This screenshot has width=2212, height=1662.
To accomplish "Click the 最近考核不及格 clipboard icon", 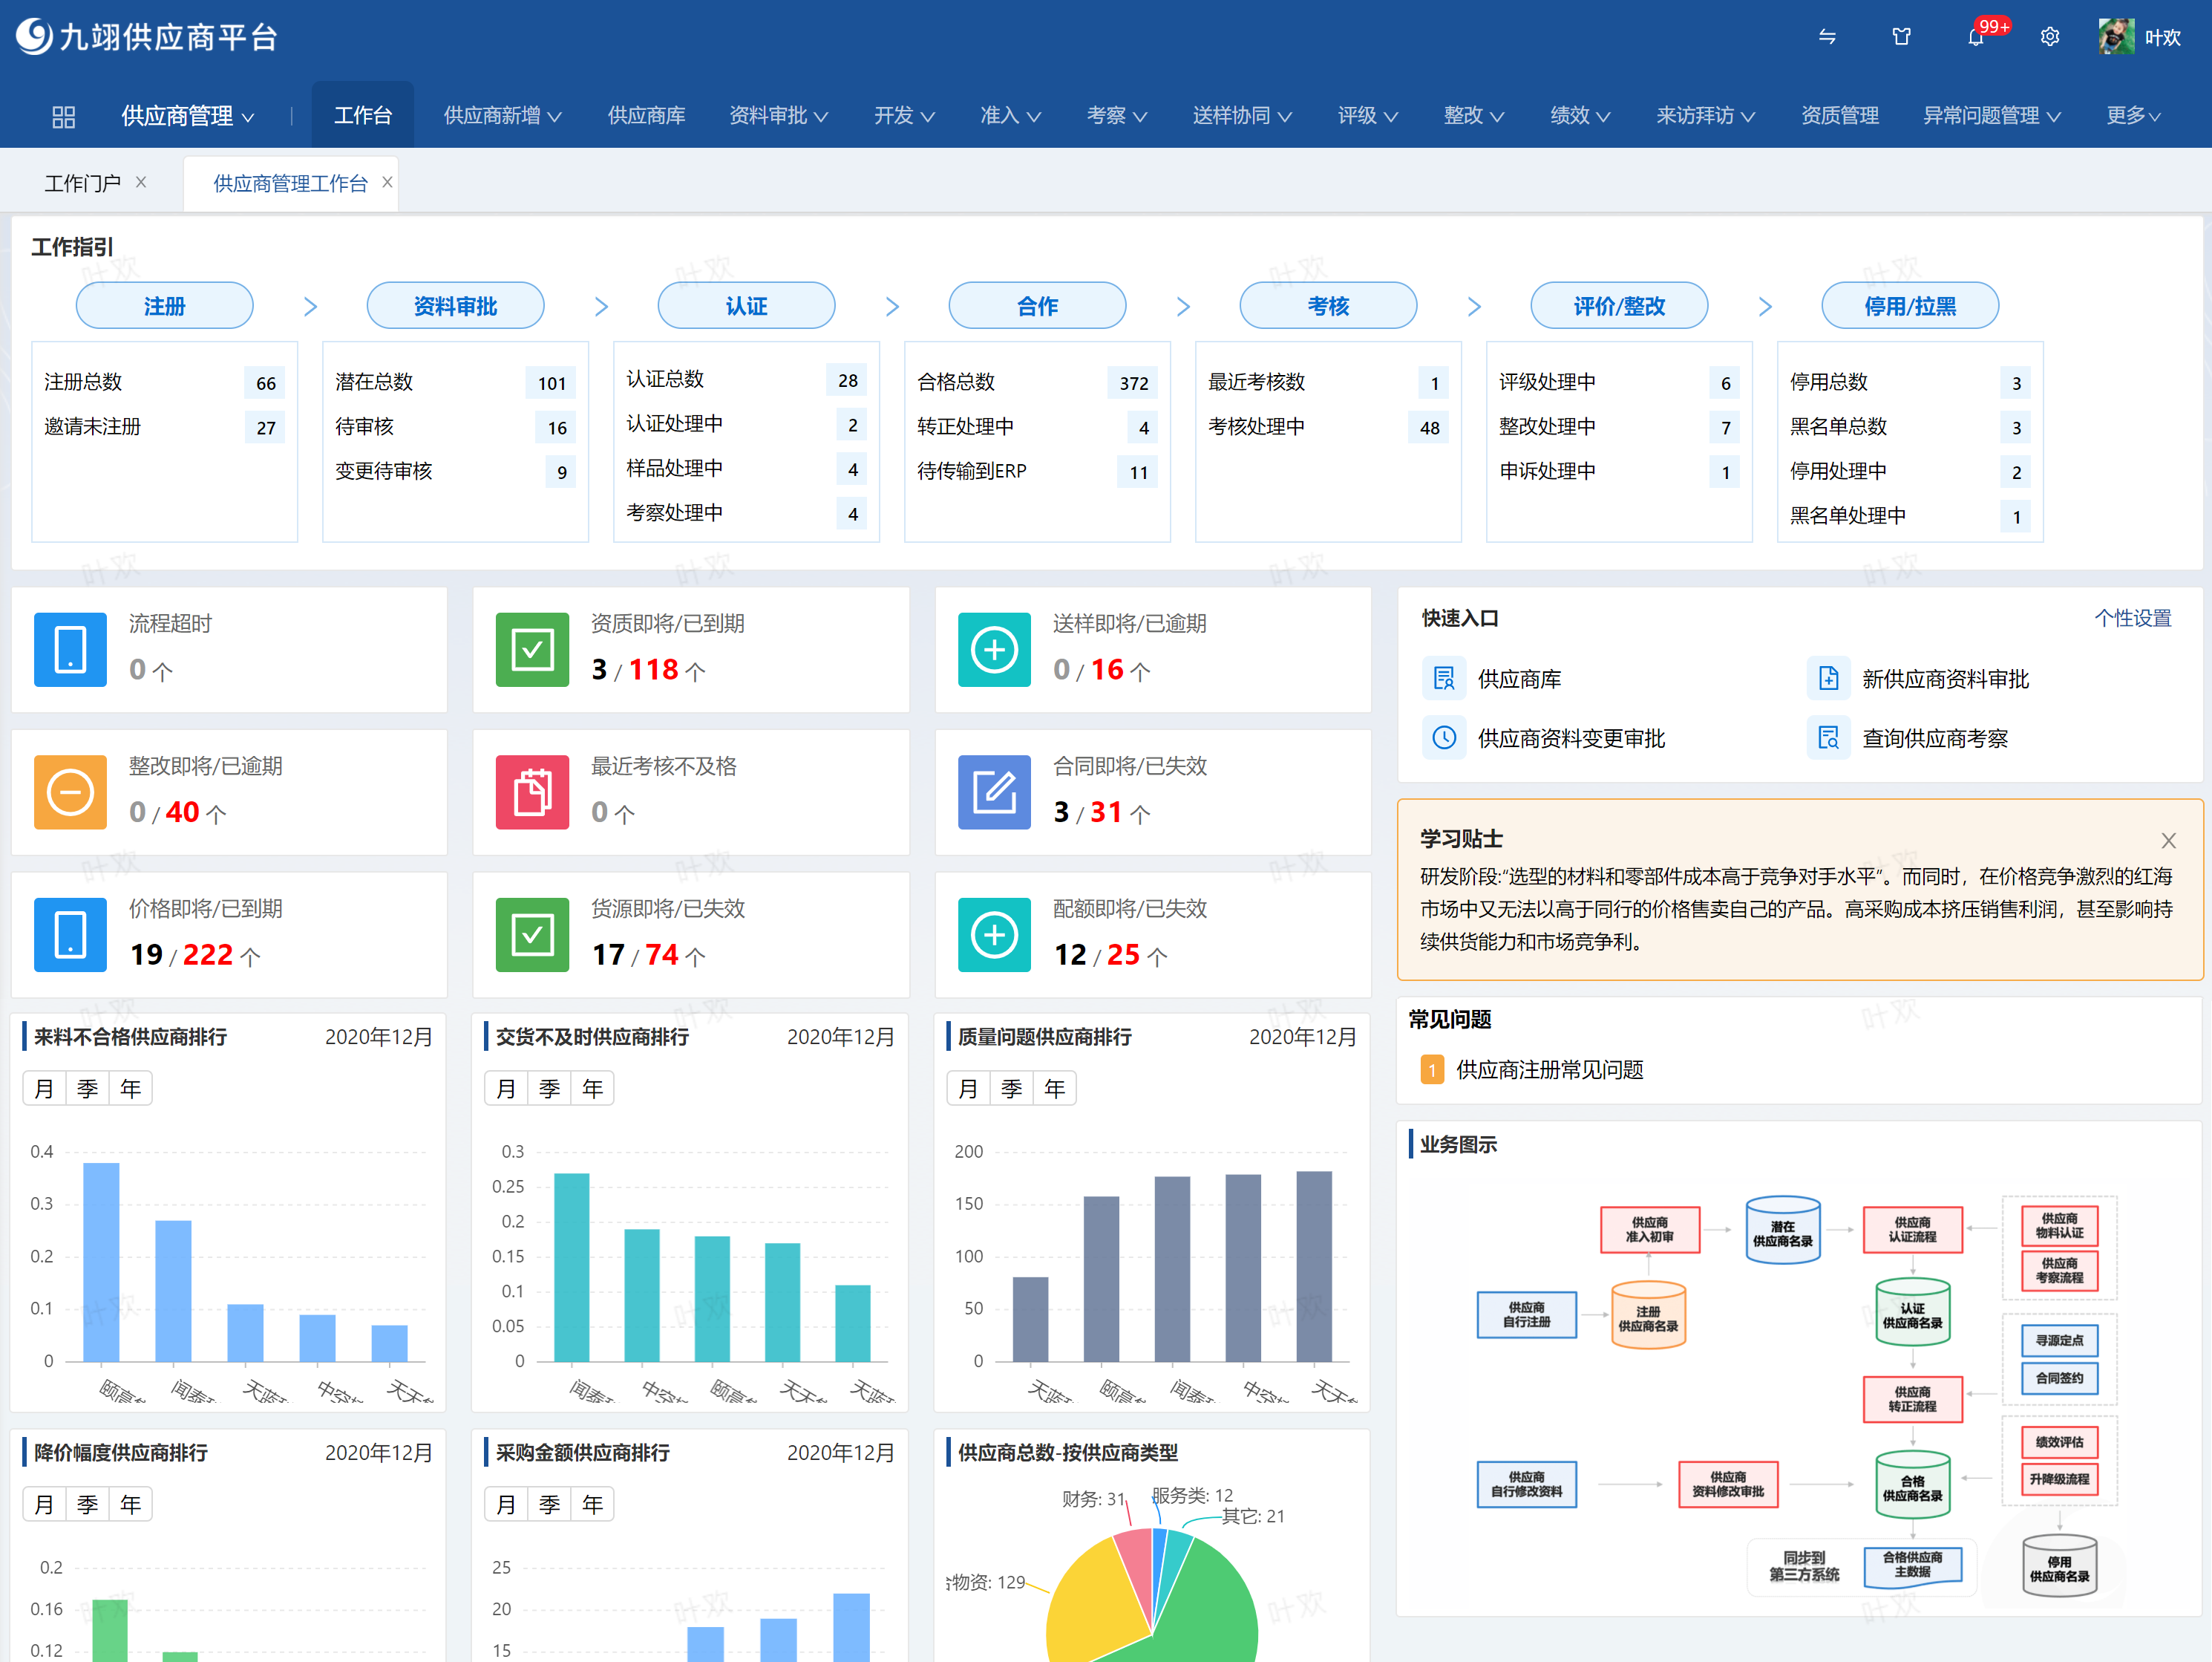I will click(x=532, y=792).
